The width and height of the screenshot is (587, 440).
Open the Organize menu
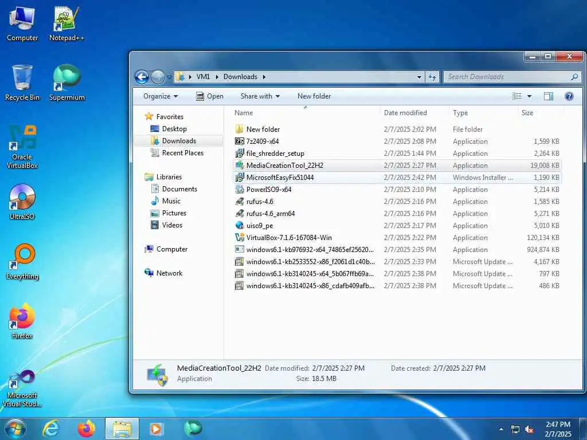click(161, 96)
